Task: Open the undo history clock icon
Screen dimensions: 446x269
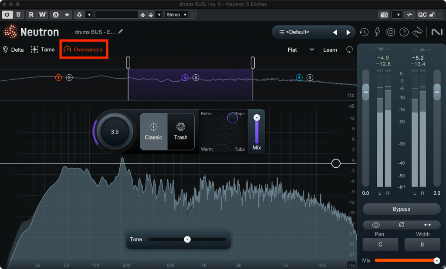Action: click(x=364, y=32)
